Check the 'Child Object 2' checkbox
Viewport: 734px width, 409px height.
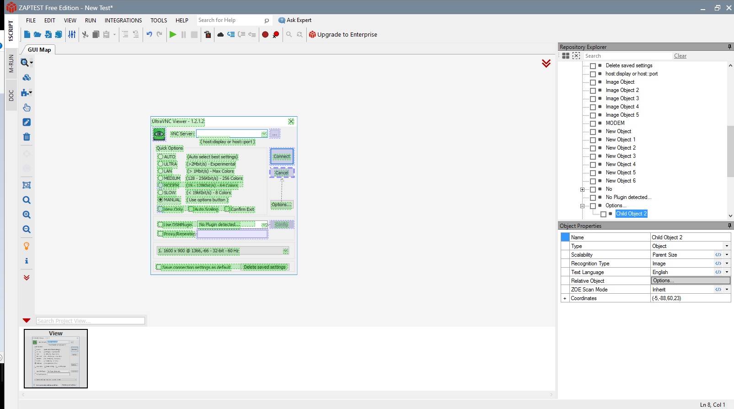pyautogui.click(x=603, y=214)
